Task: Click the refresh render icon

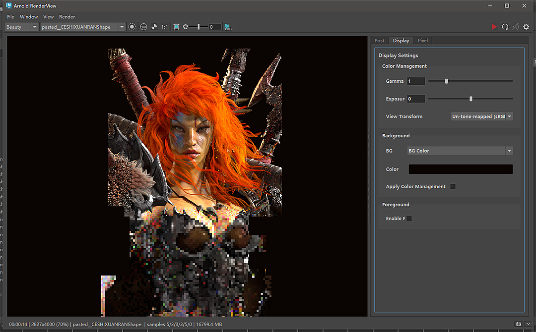Action: pyautogui.click(x=505, y=27)
